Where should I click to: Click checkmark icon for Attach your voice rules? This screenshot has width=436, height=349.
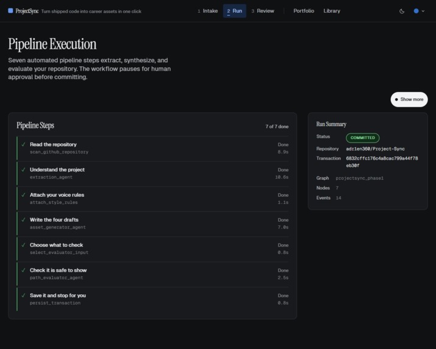click(23, 195)
